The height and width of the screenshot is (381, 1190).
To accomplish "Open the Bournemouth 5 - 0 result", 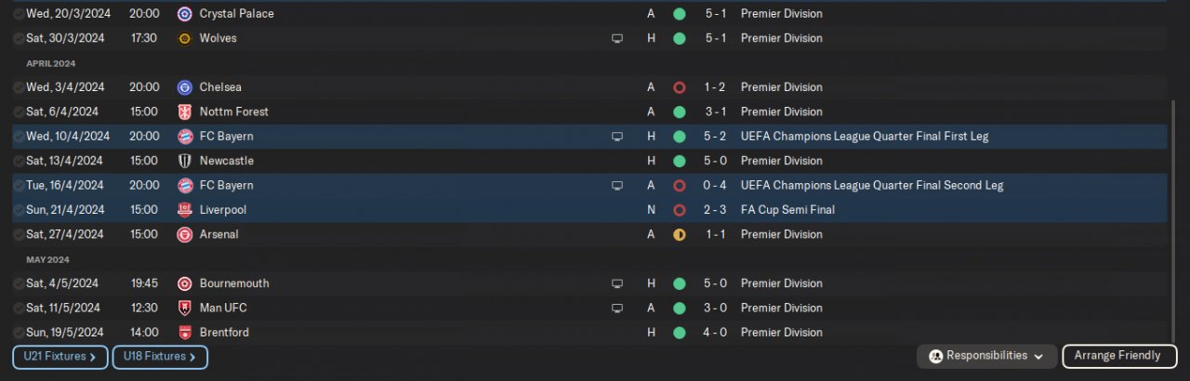I will coord(714,283).
